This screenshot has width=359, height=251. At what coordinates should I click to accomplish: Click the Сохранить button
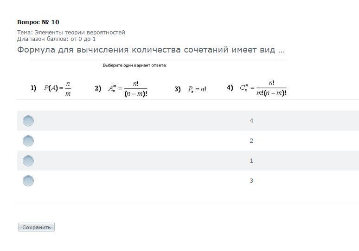coord(36,227)
